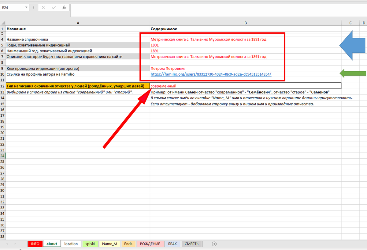Select the header cell "Содержимое"

coord(246,29)
